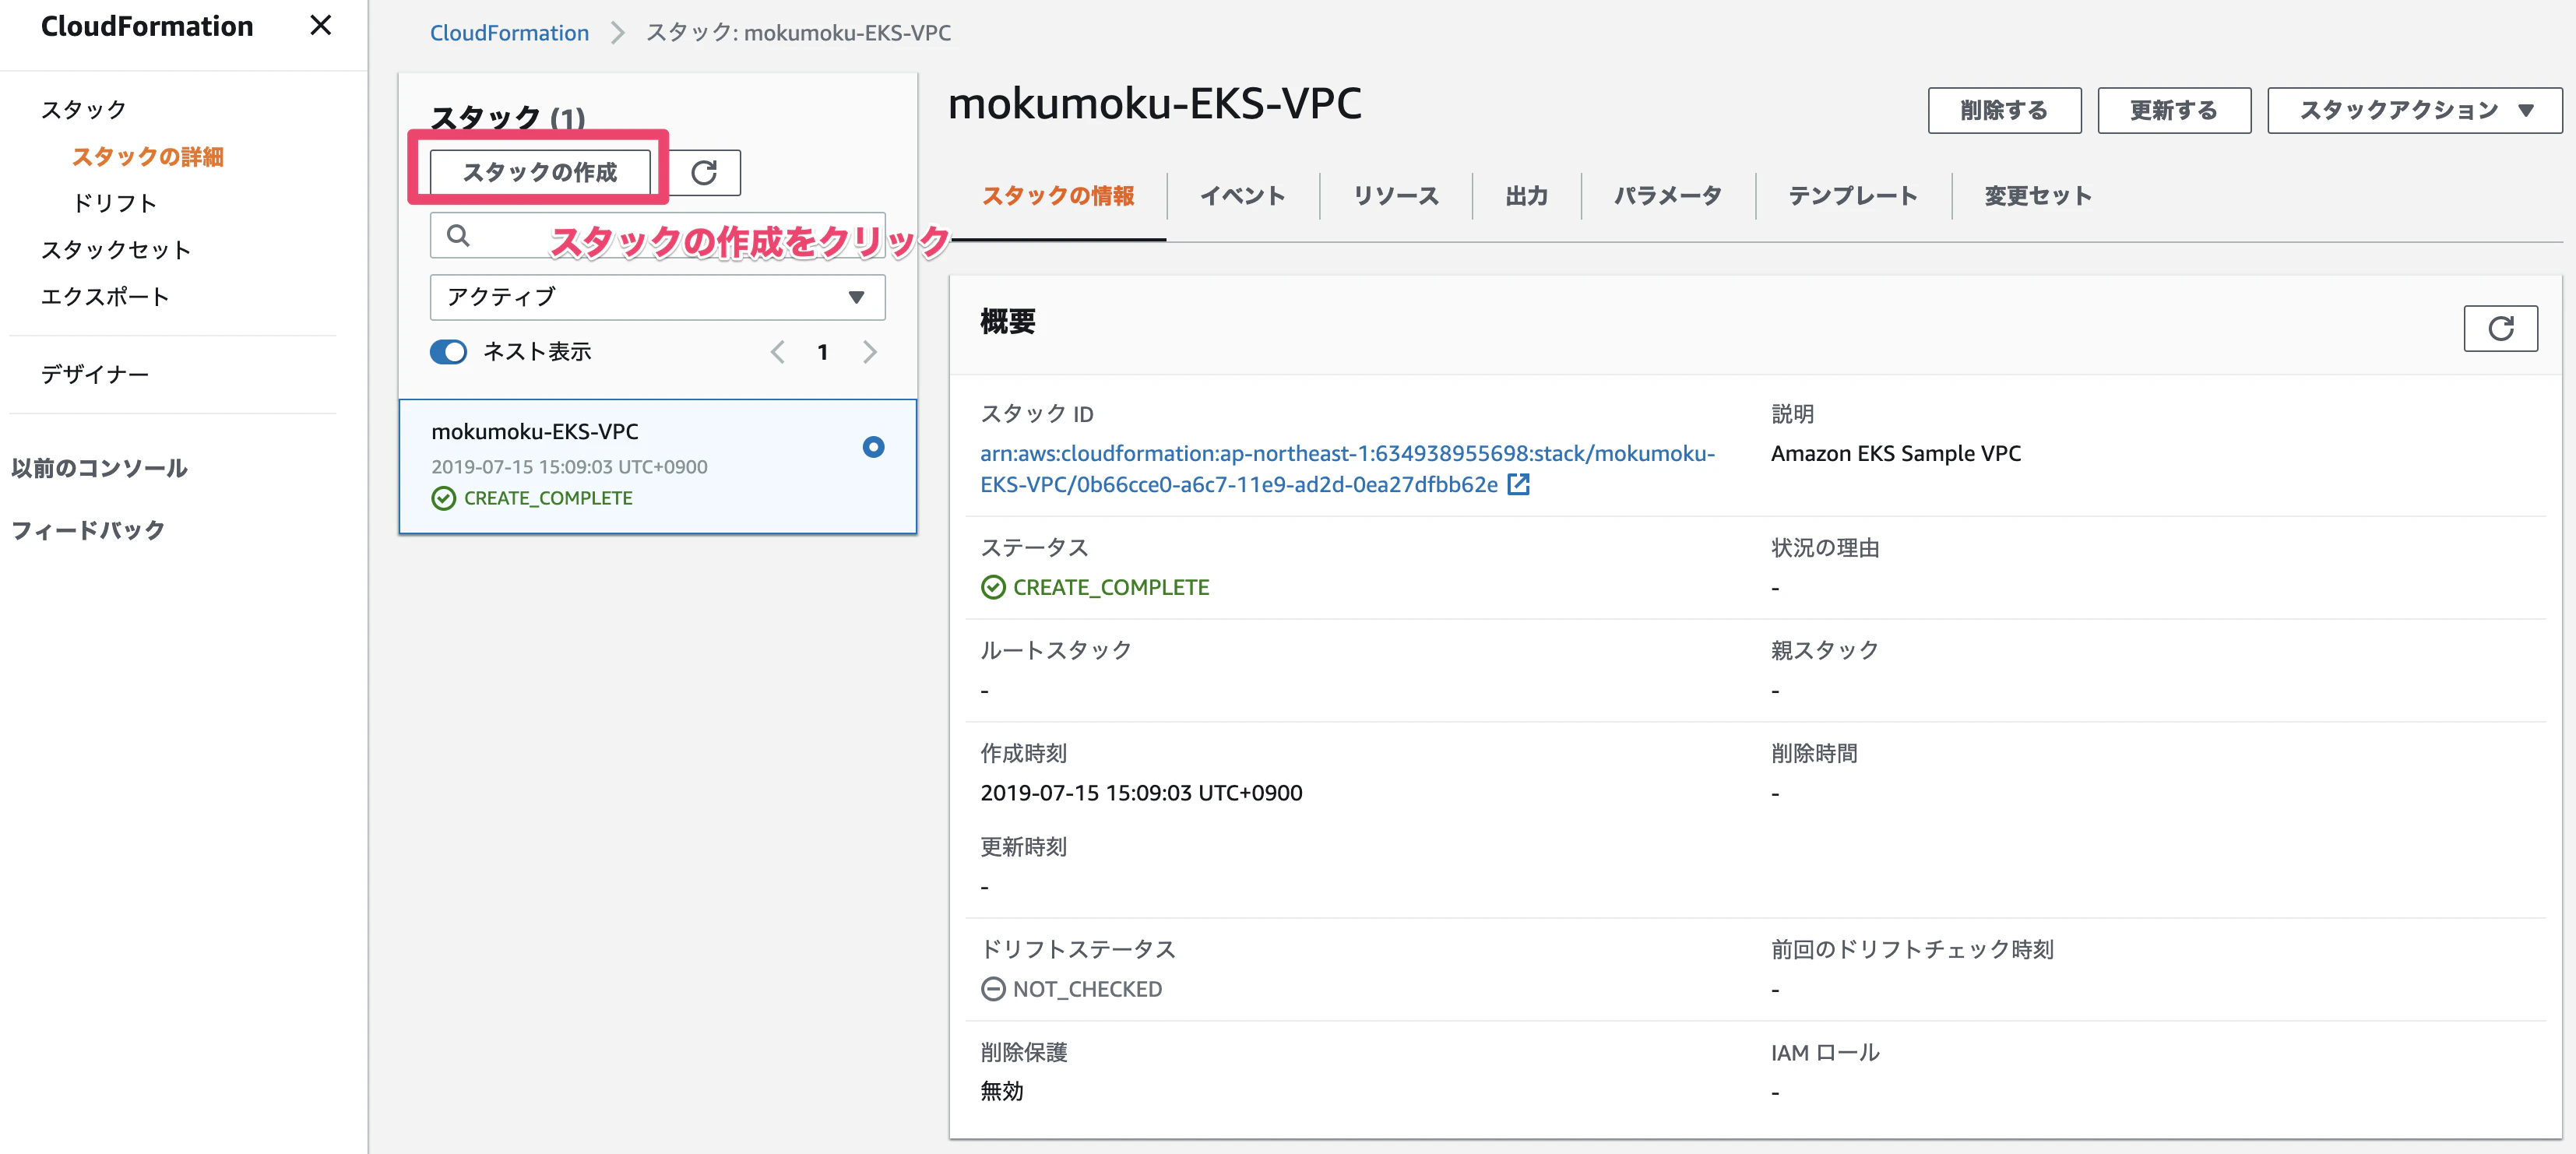Open the stack ARN link
Image resolution: width=2576 pixels, height=1154 pixels.
click(x=1347, y=469)
